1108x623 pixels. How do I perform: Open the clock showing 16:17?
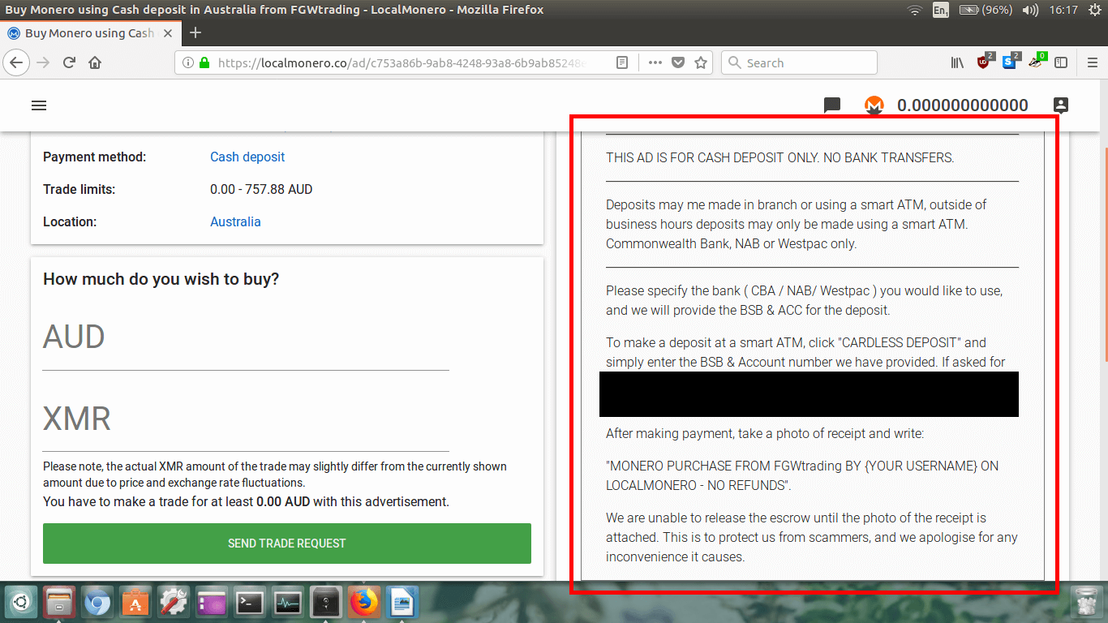point(1063,10)
